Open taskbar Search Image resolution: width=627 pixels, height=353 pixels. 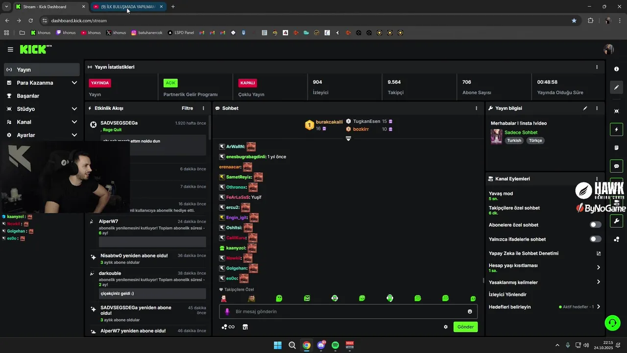tap(292, 345)
